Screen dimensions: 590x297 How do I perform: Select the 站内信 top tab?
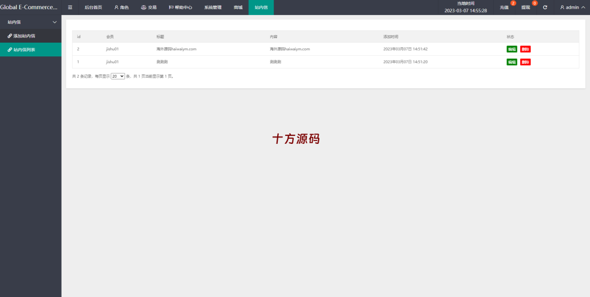coord(261,7)
